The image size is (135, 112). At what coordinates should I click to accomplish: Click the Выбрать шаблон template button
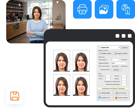click(105, 53)
